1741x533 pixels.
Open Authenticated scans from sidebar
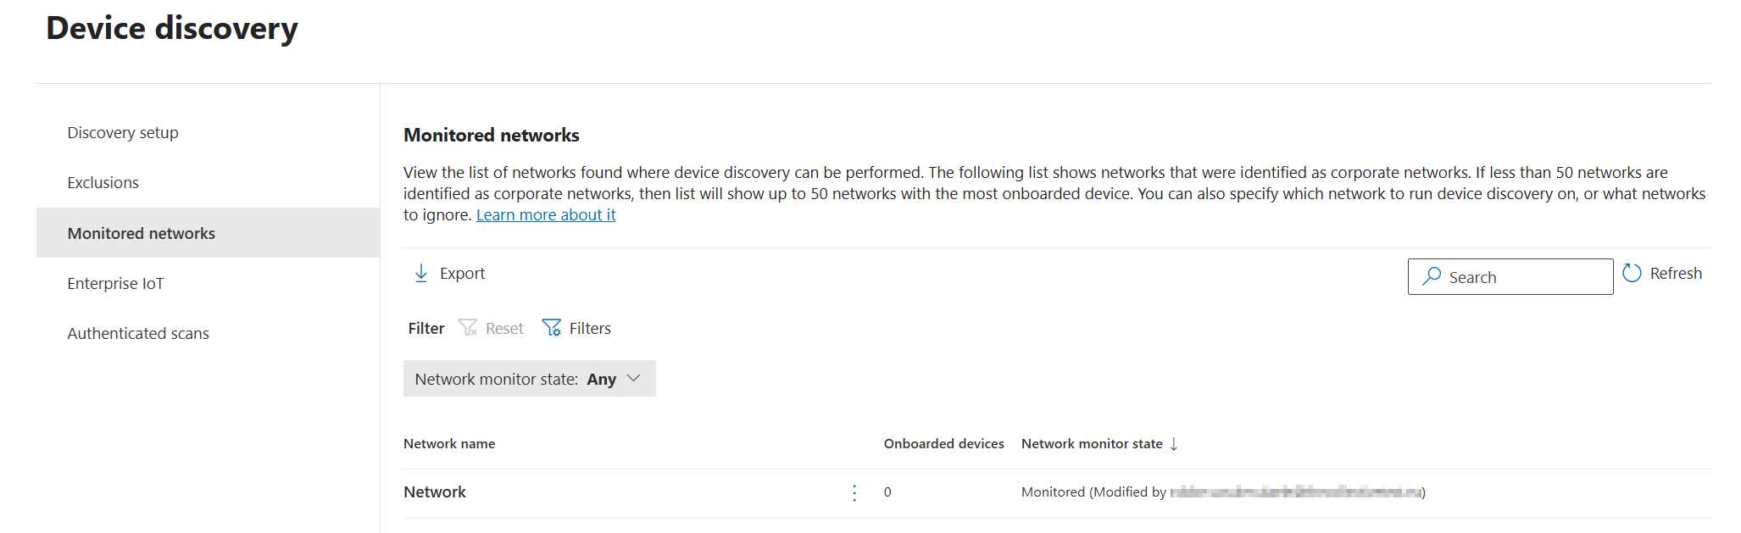138,334
